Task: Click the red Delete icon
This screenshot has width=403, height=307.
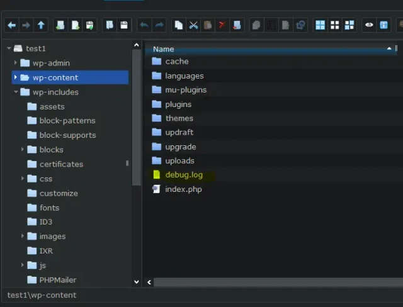Action: 222,25
